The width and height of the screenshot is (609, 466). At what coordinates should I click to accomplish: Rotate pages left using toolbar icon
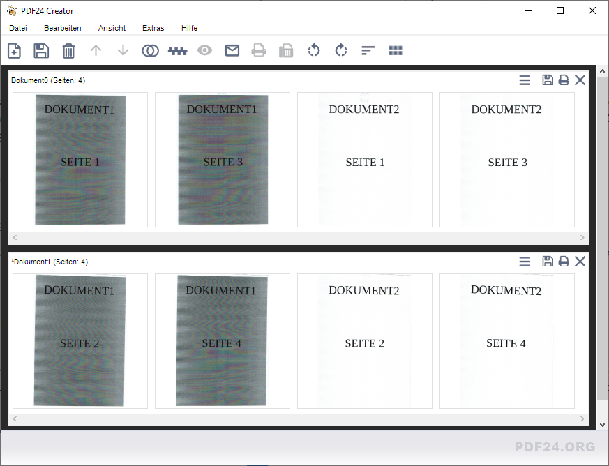click(x=314, y=51)
